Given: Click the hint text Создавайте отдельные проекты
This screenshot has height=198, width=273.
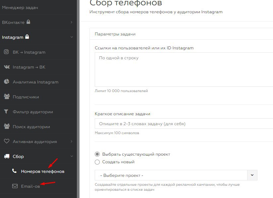Looking at the screenshot, I should coord(167,187).
